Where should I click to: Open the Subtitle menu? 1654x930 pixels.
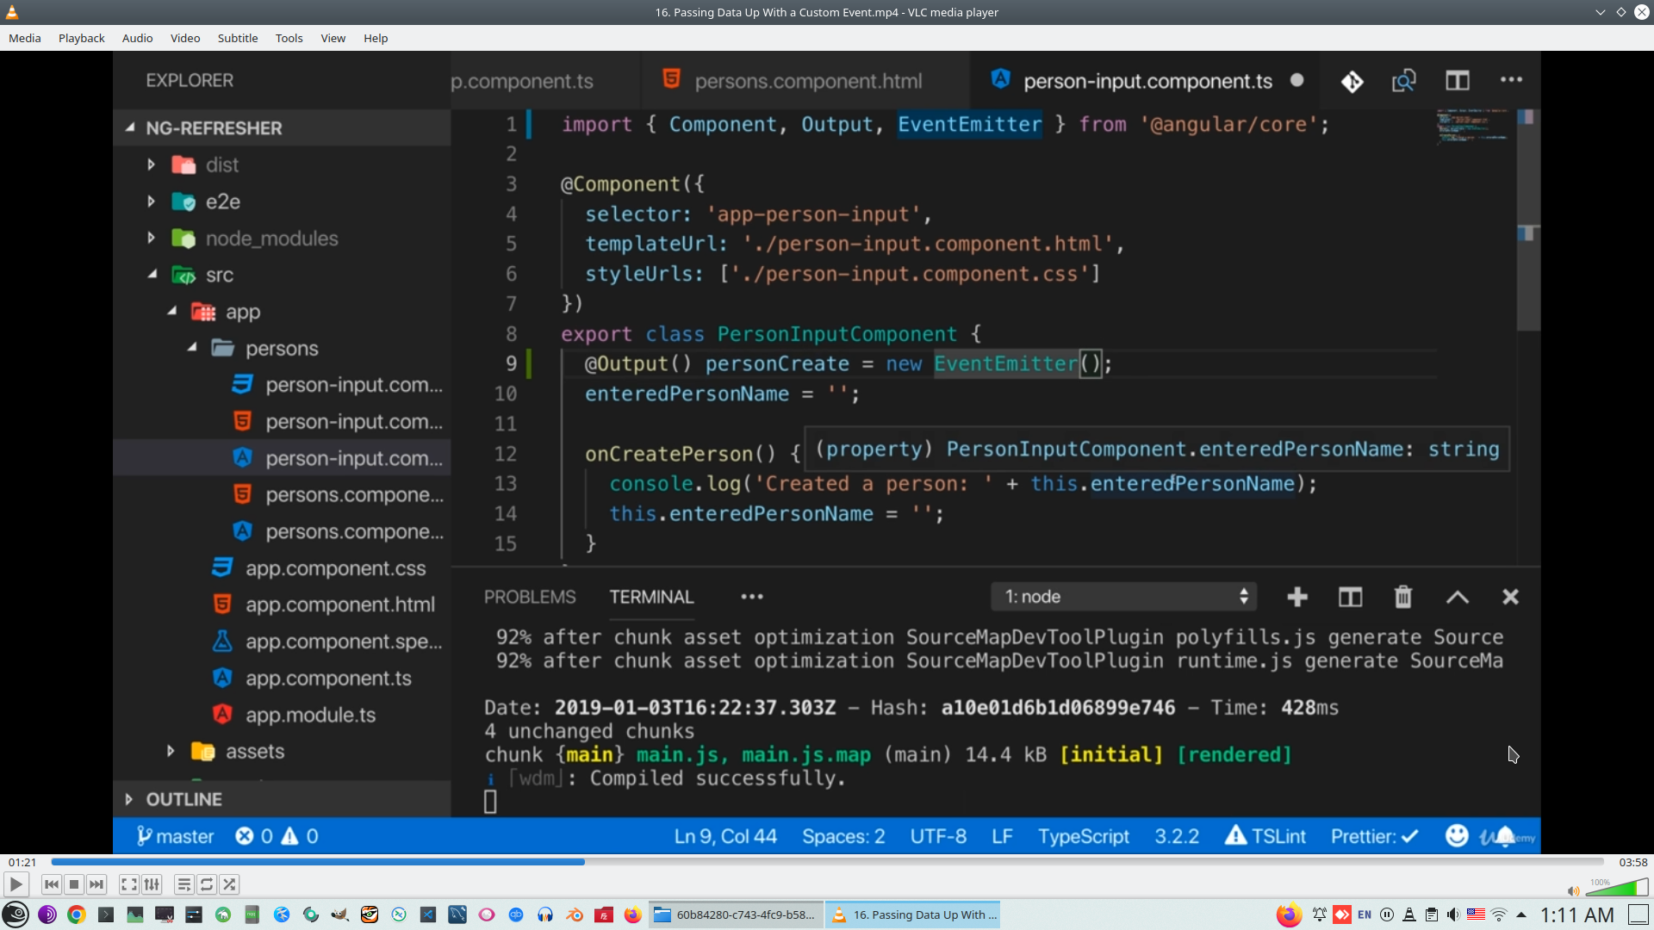tap(237, 38)
